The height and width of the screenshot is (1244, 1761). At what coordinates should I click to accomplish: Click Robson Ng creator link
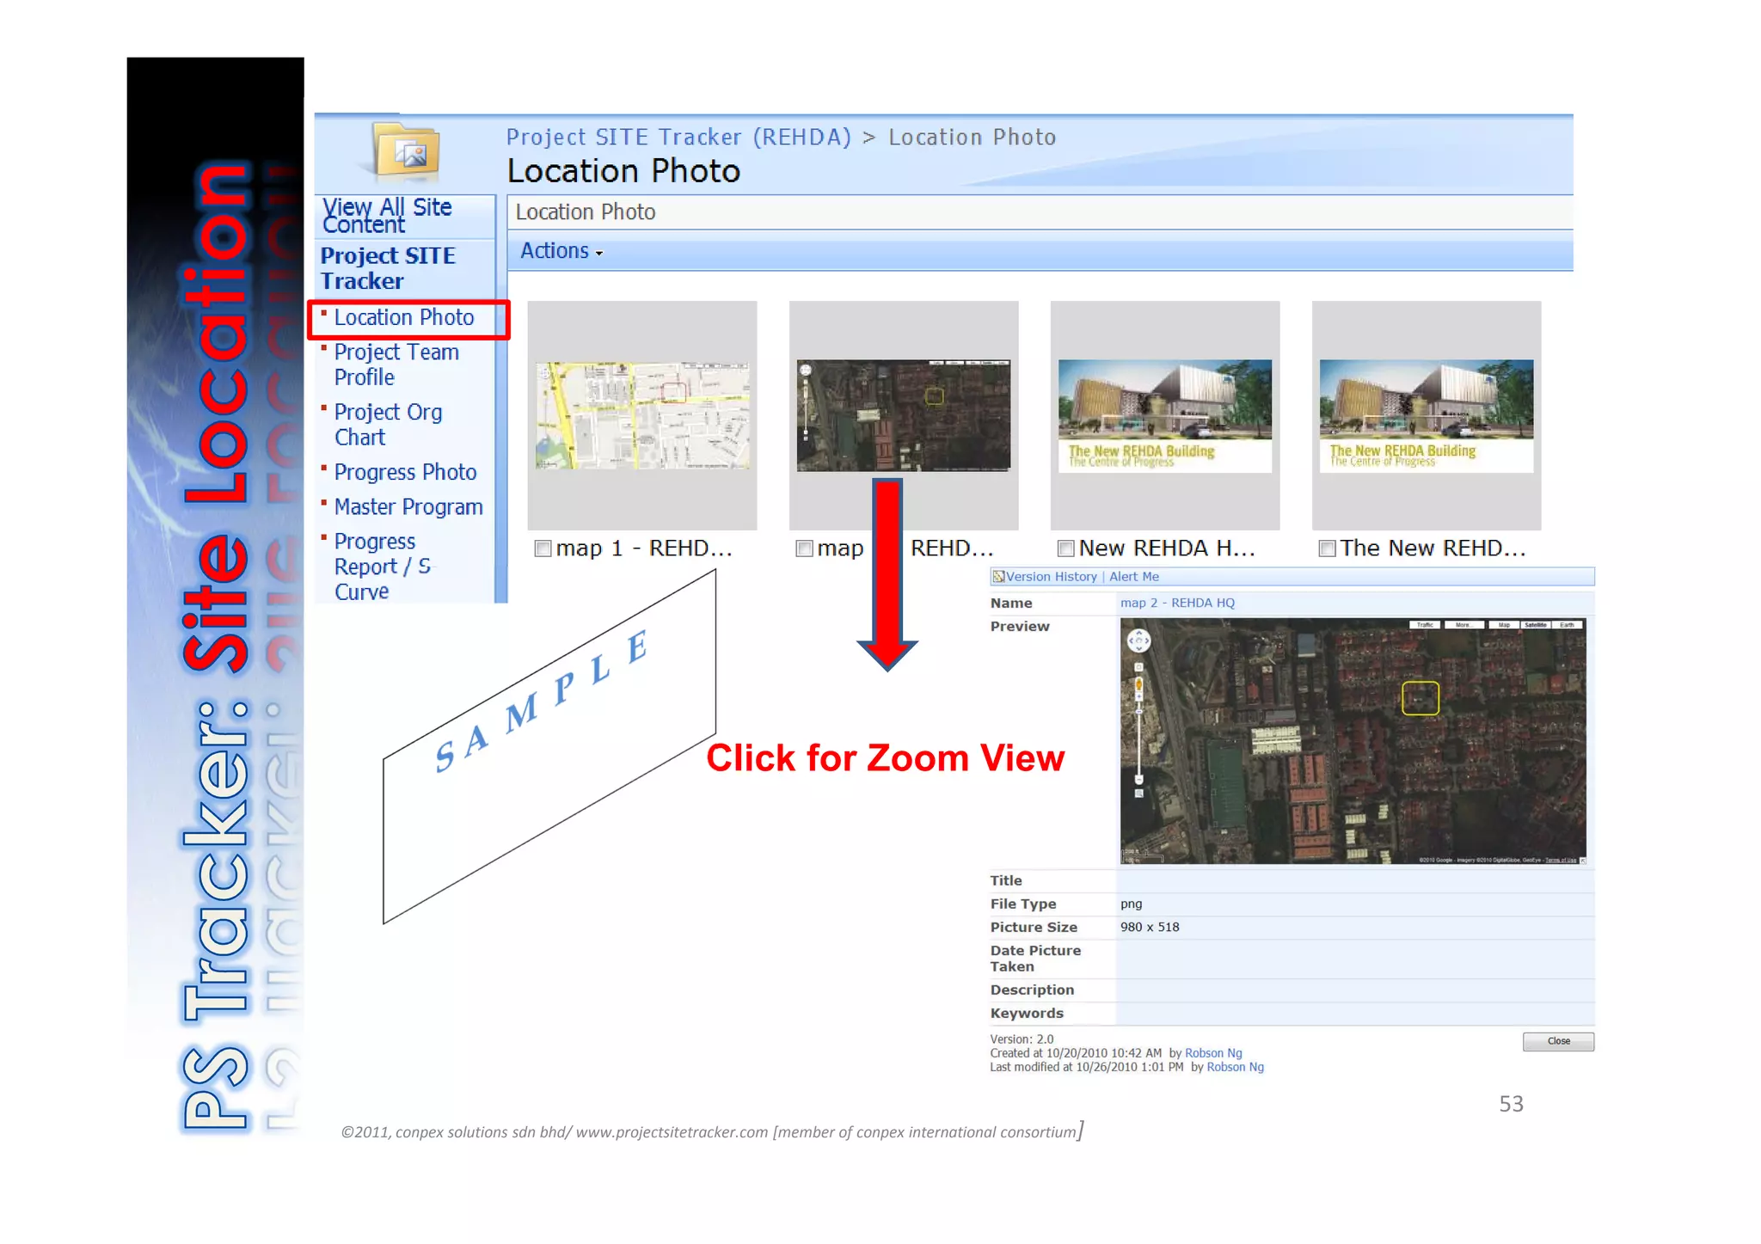click(x=1213, y=1053)
